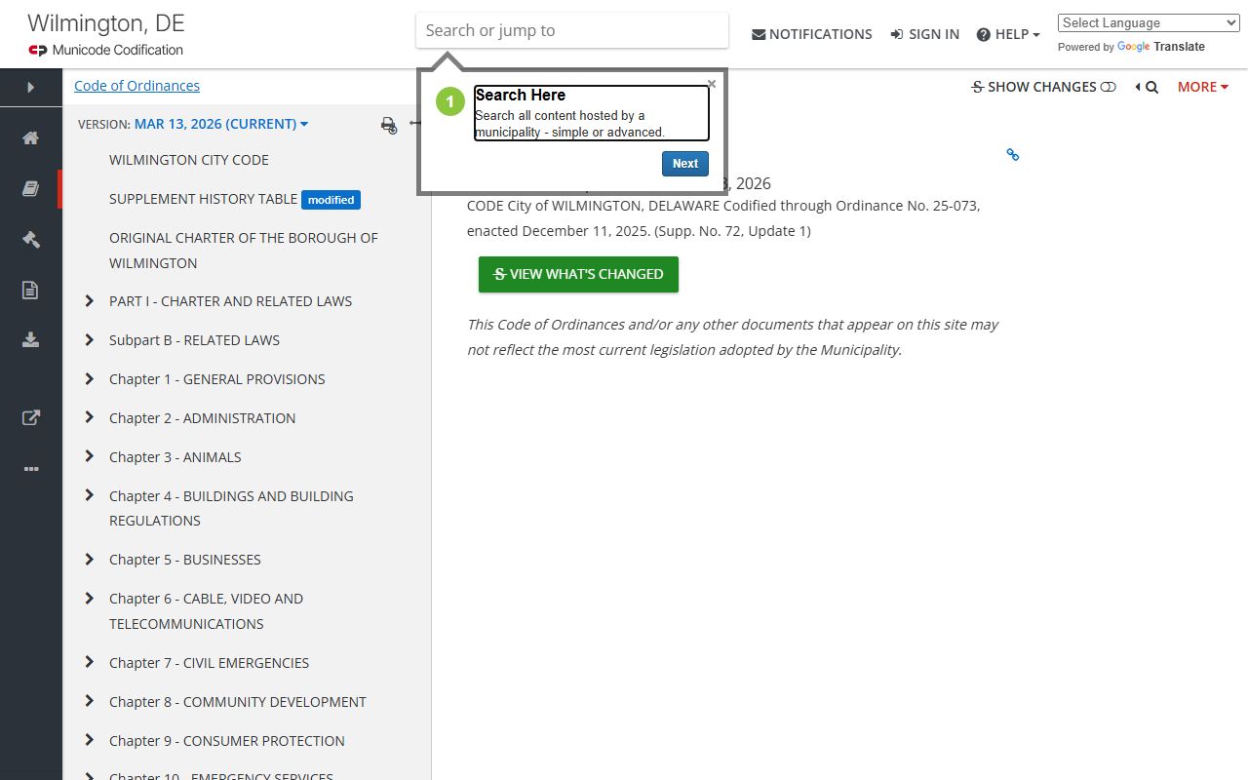Open the document icon in sidebar
This screenshot has height=780, width=1248.
[31, 290]
